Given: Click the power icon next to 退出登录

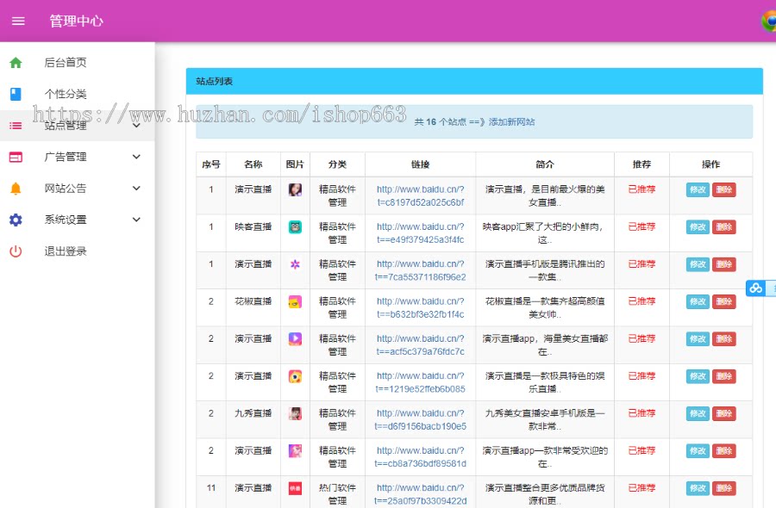Looking at the screenshot, I should tap(17, 251).
